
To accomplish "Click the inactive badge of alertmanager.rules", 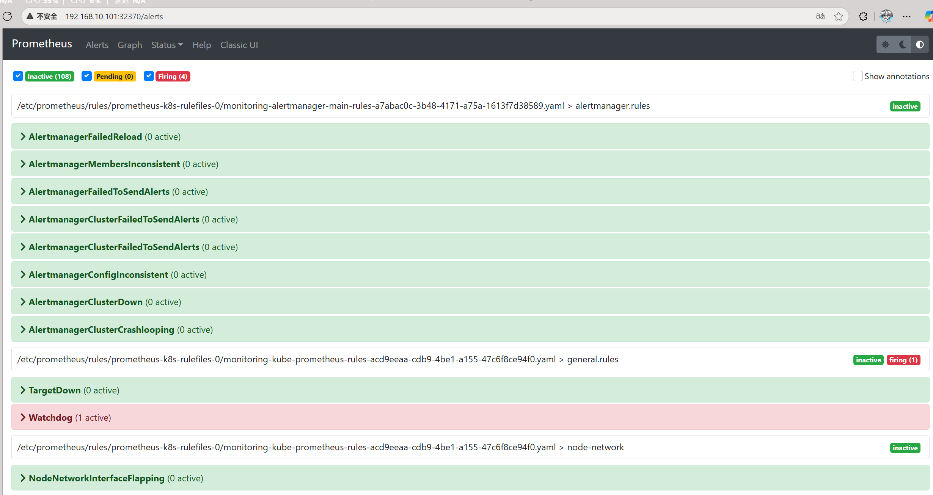I will [x=905, y=107].
